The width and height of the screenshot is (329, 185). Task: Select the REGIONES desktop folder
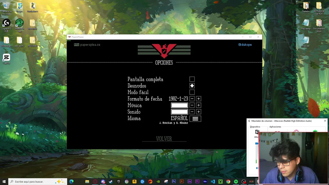pyautogui.click(x=32, y=42)
